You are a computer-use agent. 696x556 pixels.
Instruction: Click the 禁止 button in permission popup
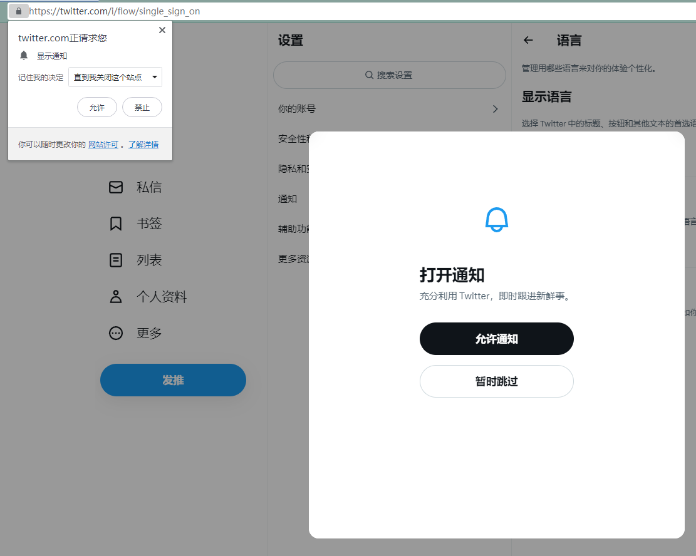coord(142,108)
